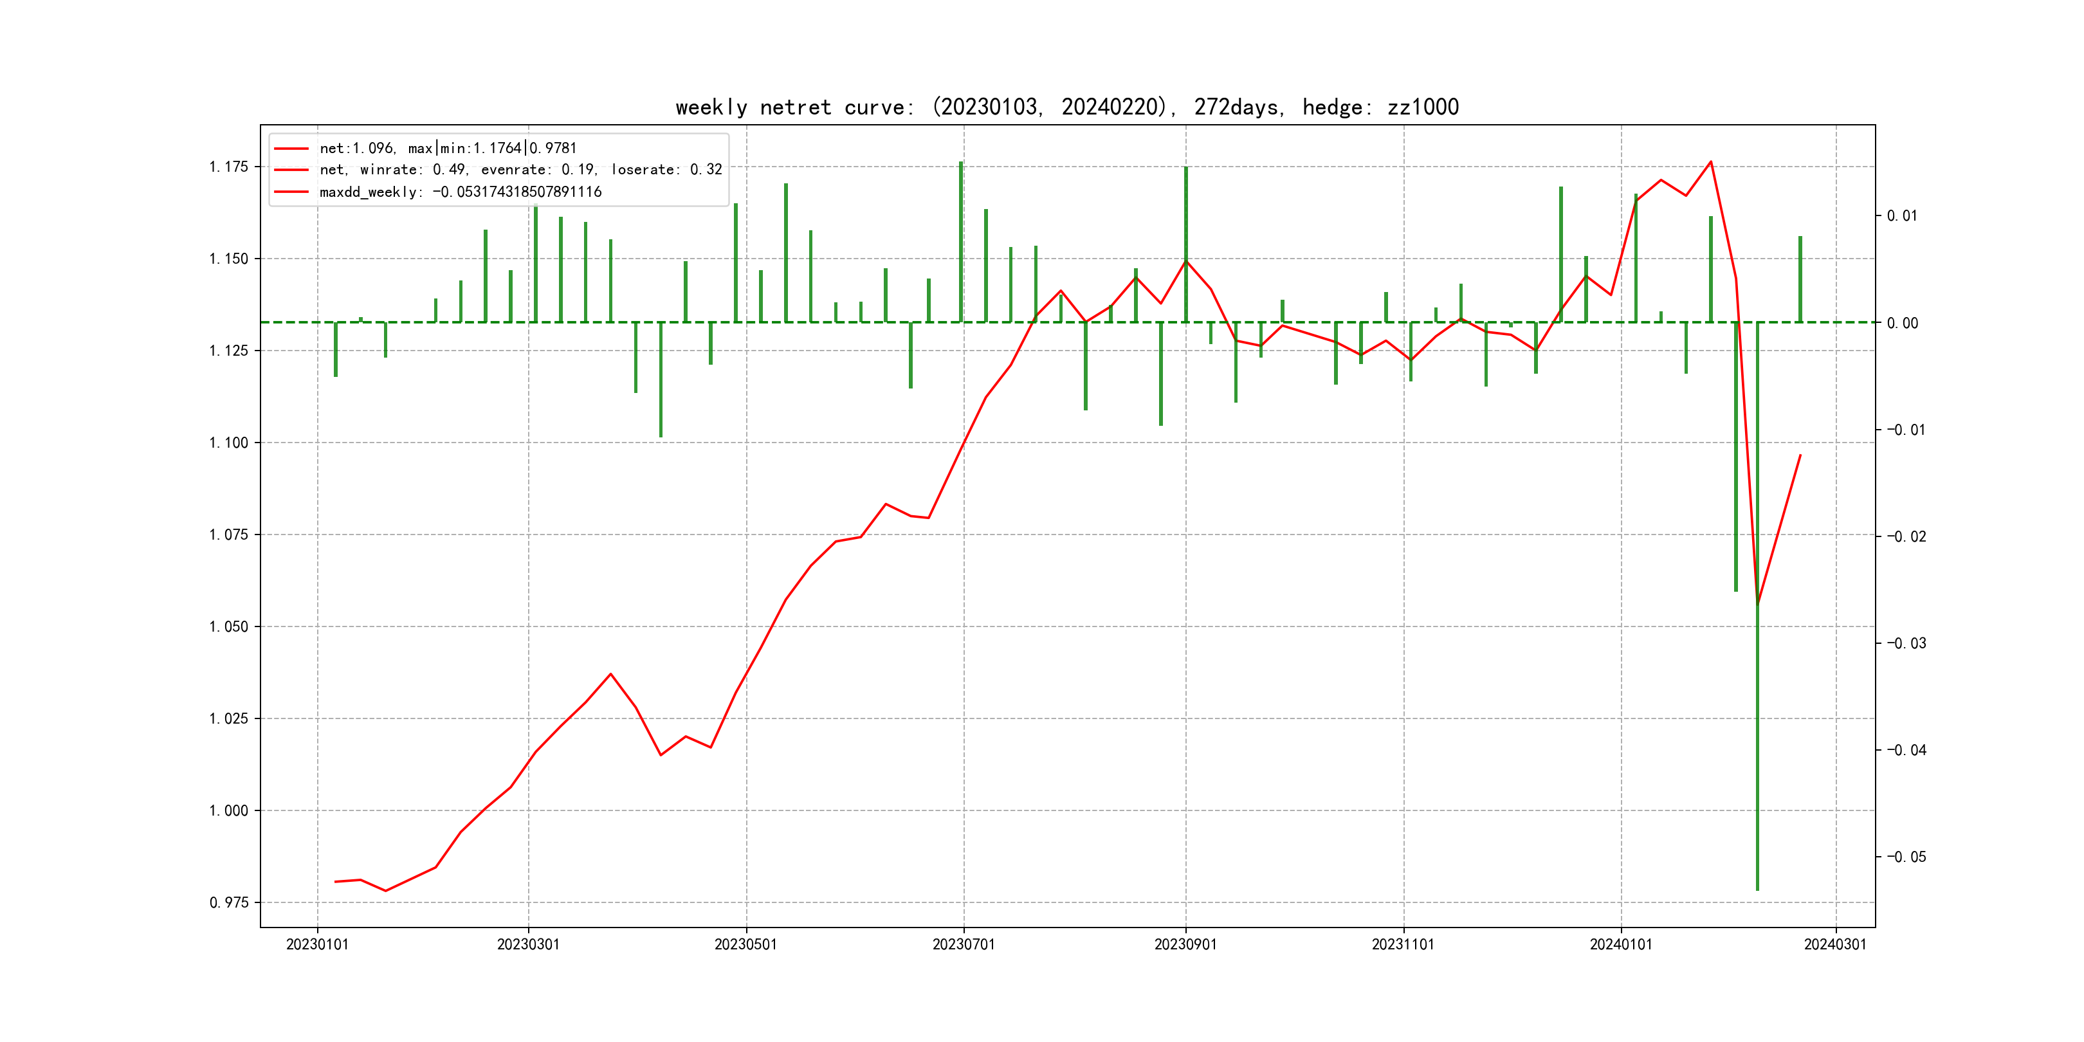
Task: Click the 20230301 x-axis date label
Action: (x=528, y=944)
